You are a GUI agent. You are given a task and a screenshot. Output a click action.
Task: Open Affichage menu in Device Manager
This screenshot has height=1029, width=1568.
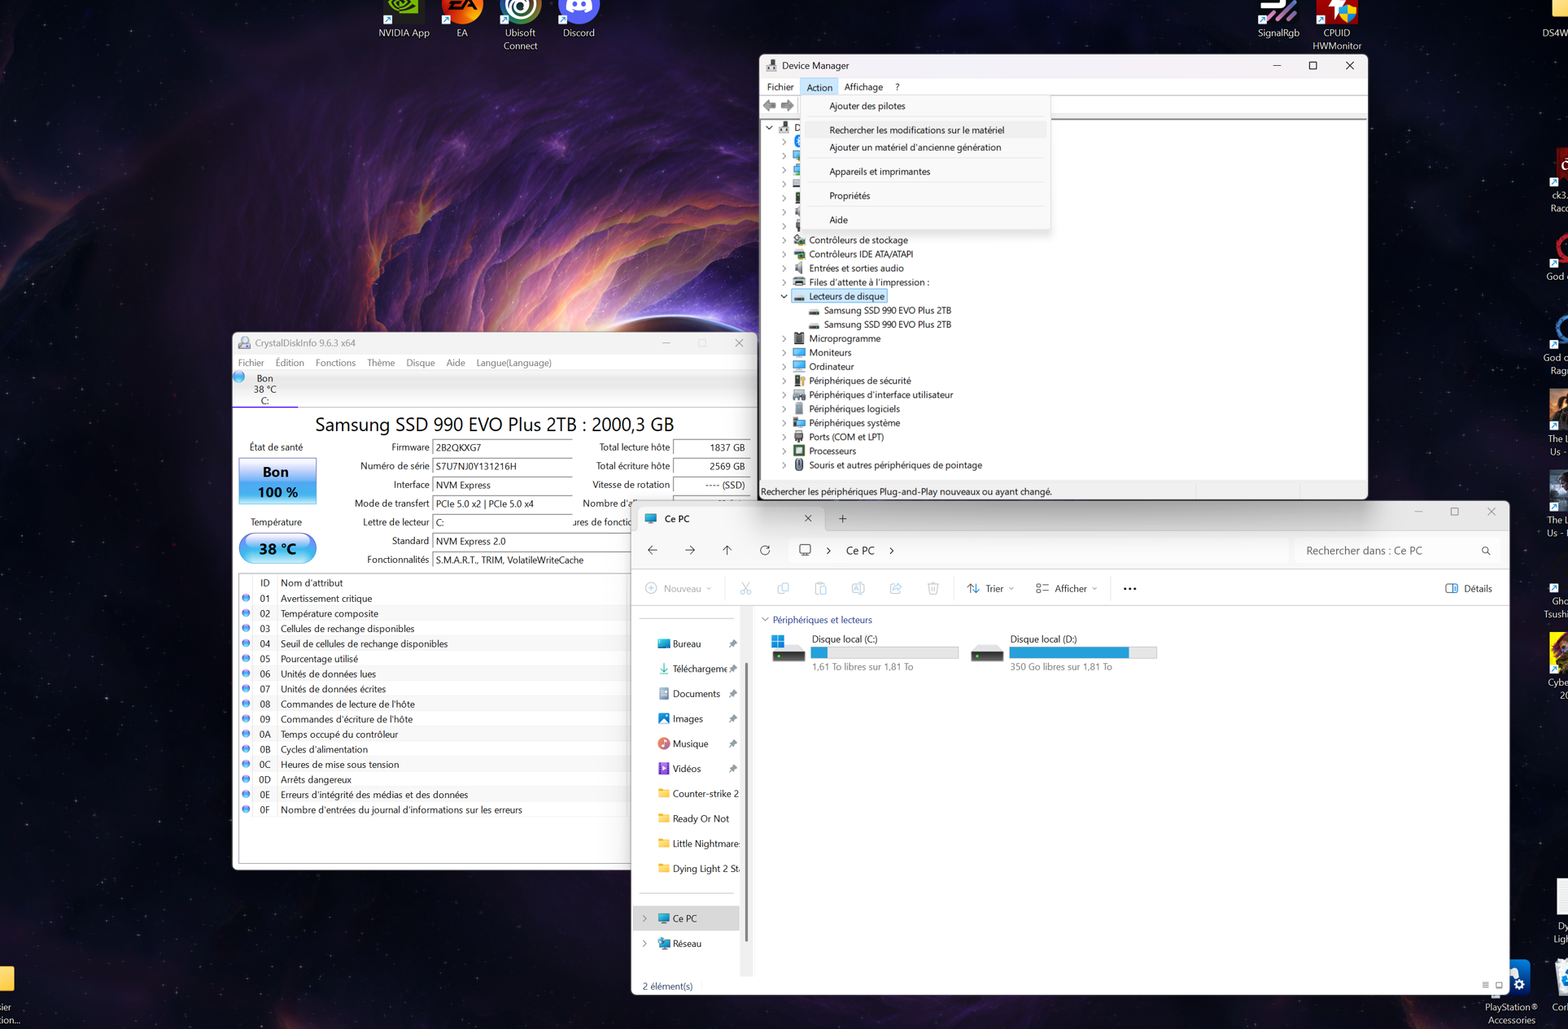click(x=863, y=87)
